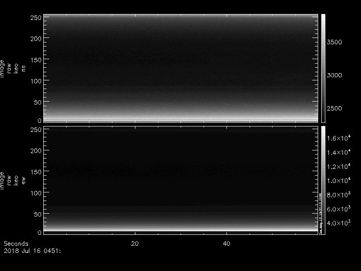The height and width of the screenshot is (271, 361).
Task: Click the '100' label on bottom plot axis
Action: tap(36, 193)
